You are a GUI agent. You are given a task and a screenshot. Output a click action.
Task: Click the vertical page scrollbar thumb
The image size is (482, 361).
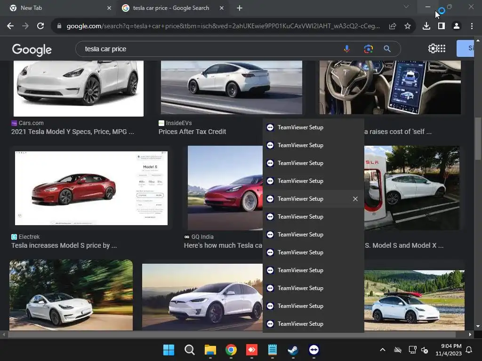point(478,138)
